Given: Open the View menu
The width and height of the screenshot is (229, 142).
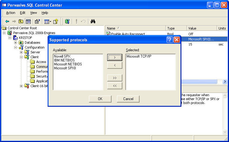Looking at the screenshot, I should click(33, 13).
